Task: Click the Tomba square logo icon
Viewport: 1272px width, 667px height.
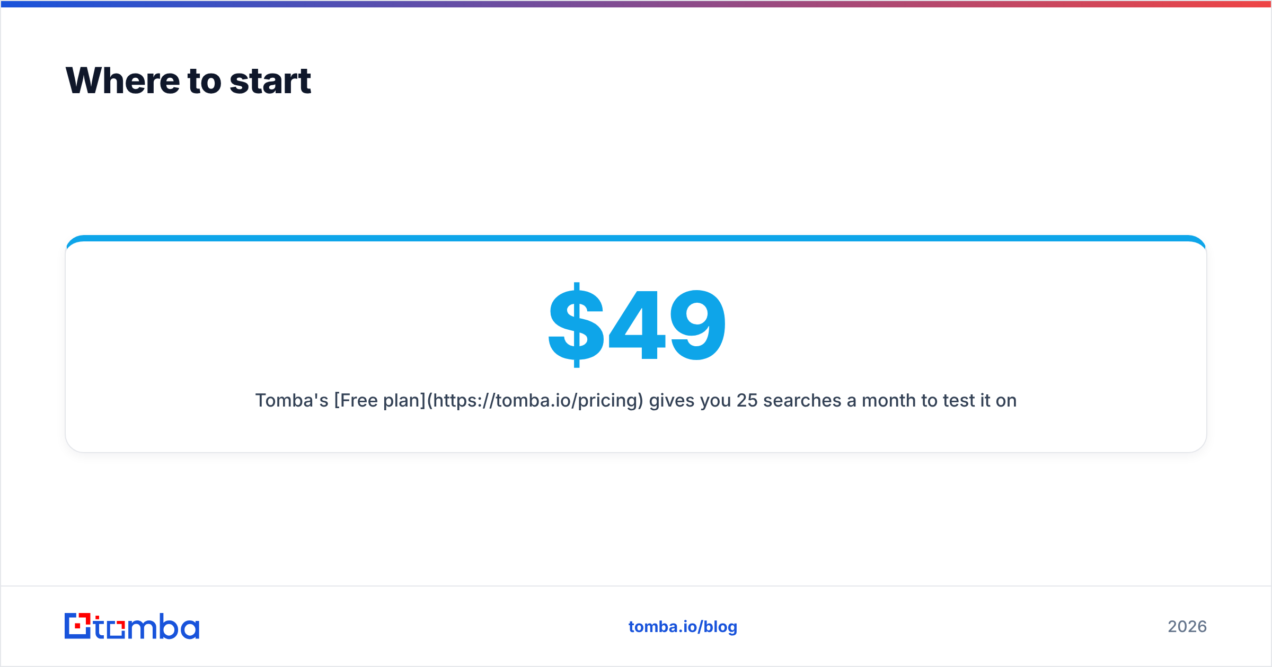Action: (78, 626)
